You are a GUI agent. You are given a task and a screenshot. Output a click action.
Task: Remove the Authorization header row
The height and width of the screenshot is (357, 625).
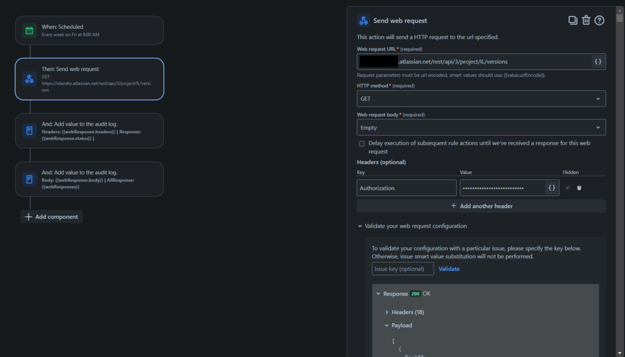click(x=579, y=188)
